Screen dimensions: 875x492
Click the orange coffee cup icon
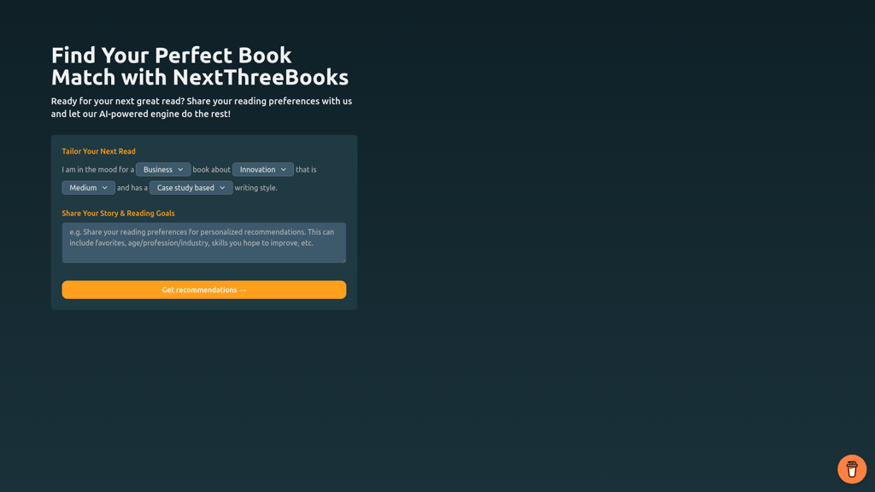click(x=852, y=469)
